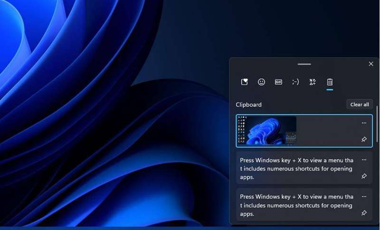The width and height of the screenshot is (380, 230).
Task: Toggle the pin on the bottom text clip
Action: (x=364, y=213)
